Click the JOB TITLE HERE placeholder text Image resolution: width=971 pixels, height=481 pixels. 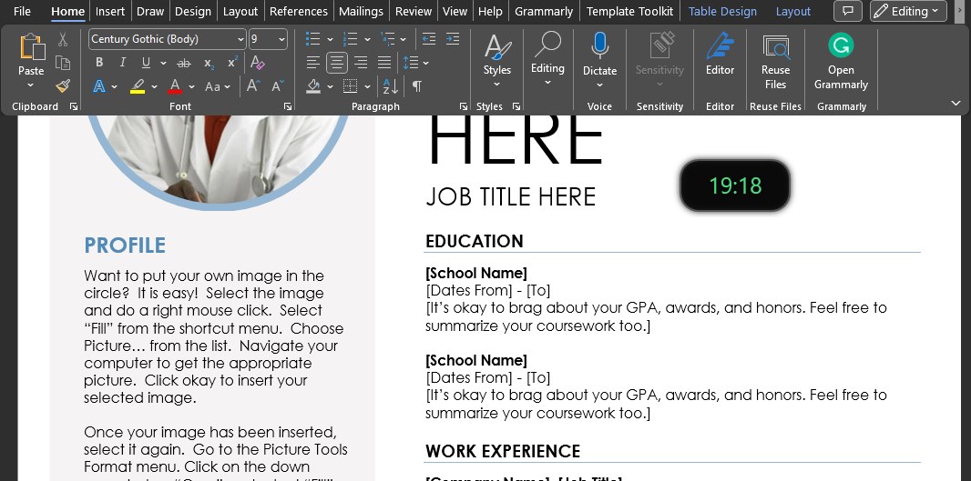510,197
